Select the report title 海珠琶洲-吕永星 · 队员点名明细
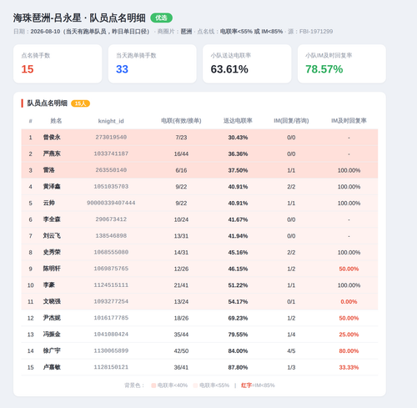 tap(79, 18)
